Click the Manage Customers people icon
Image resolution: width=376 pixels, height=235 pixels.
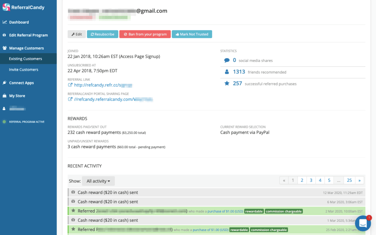click(x=4, y=48)
